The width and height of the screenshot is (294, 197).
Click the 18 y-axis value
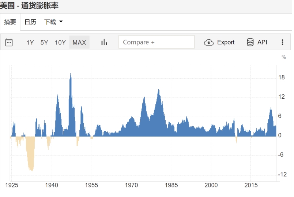coord(282,77)
